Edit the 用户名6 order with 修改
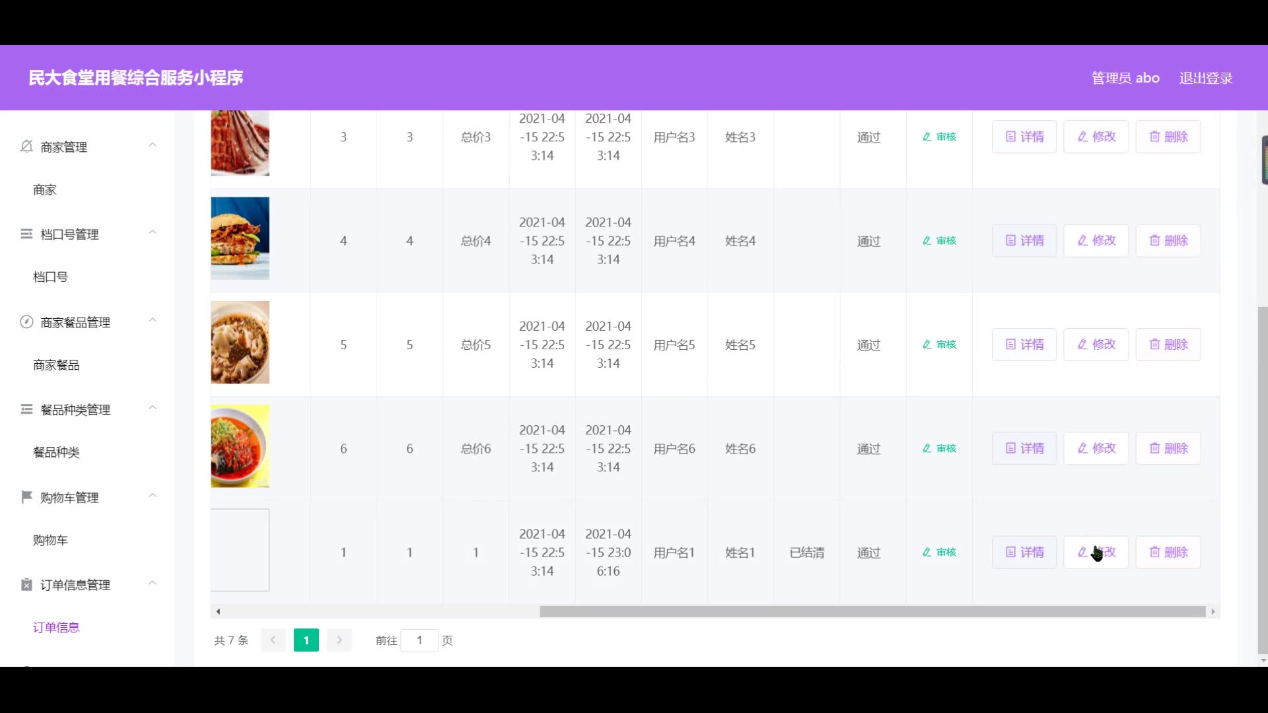1268x713 pixels. (1096, 448)
